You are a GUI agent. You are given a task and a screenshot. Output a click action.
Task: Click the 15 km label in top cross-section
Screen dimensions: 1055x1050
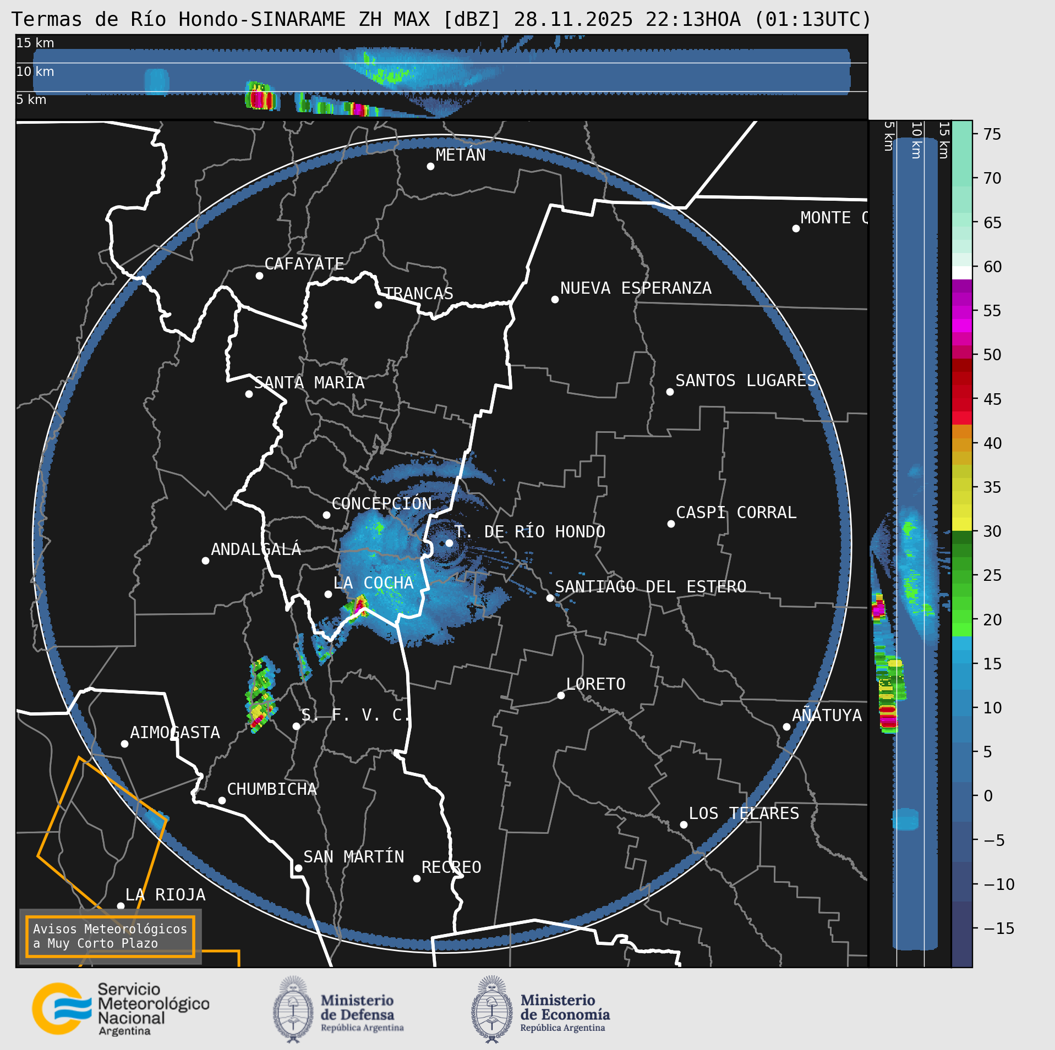coord(35,43)
